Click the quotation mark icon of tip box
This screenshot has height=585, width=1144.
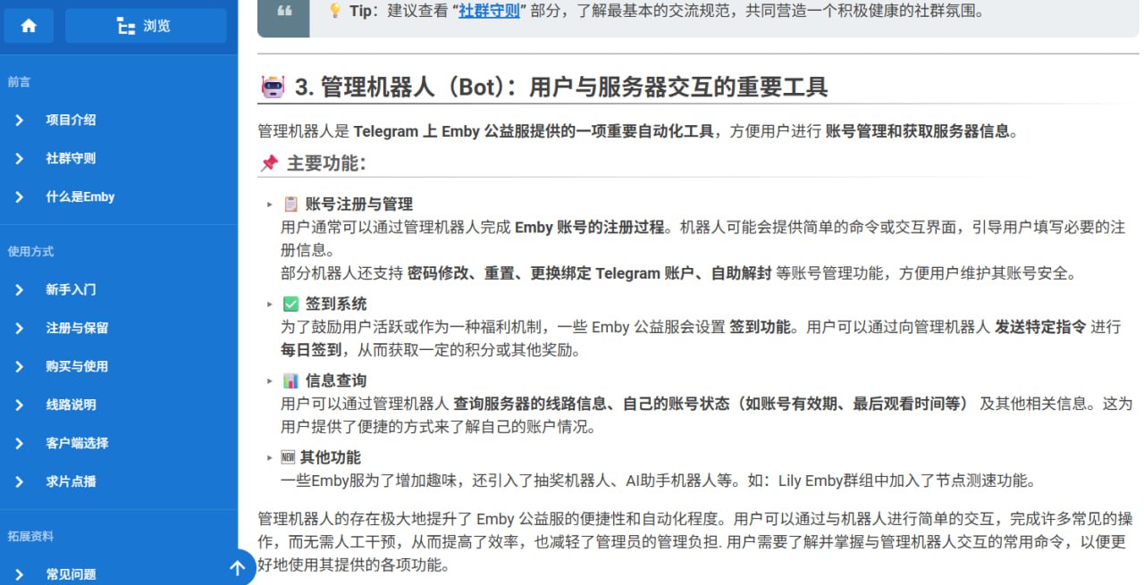[283, 12]
